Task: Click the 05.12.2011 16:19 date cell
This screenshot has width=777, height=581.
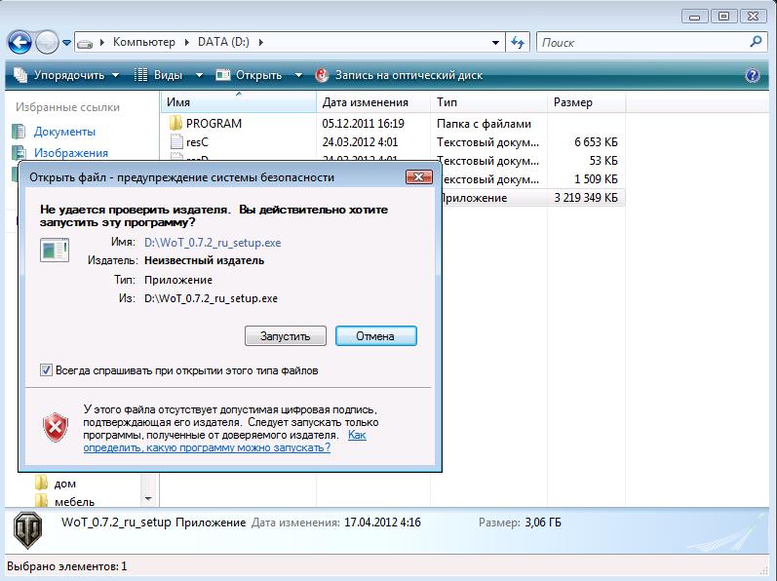Action: [x=364, y=124]
